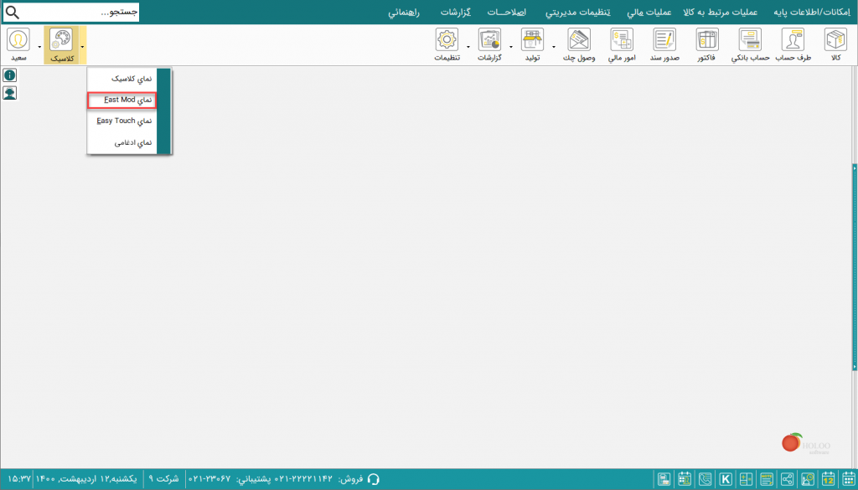Click the K icon in status bar

(726, 478)
